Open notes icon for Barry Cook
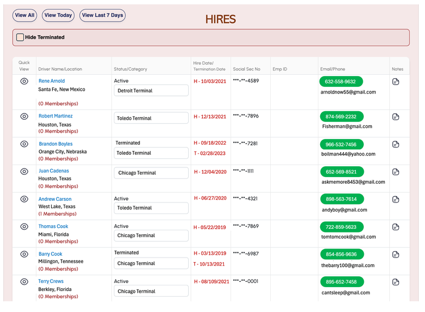425x312 pixels. click(x=396, y=255)
